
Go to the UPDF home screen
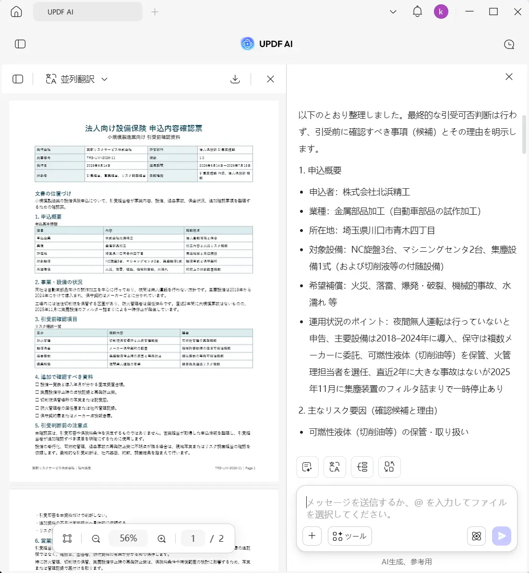[x=16, y=12]
